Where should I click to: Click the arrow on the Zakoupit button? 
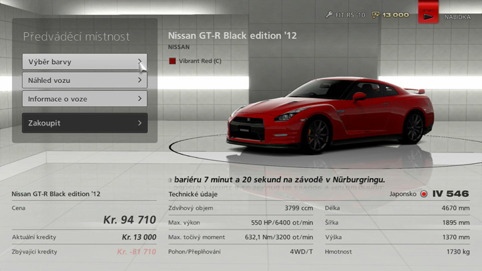140,123
